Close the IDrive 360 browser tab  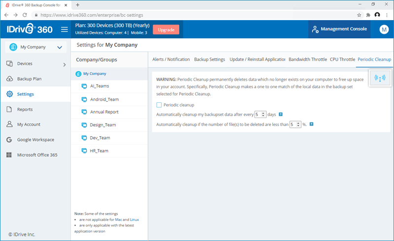(x=66, y=5)
